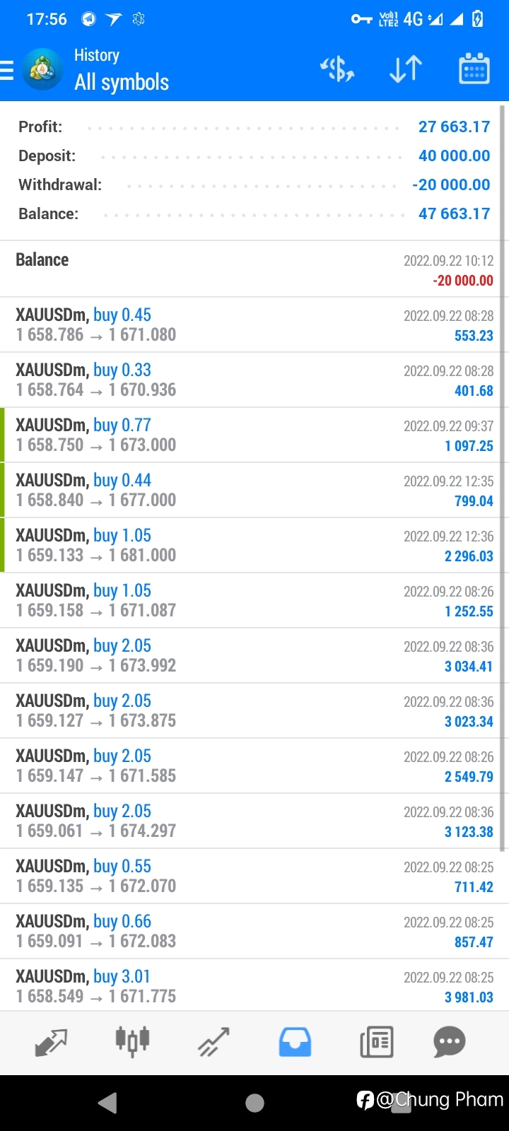Screen dimensions: 509x1131
Task: Open the calendar date range picker
Action: (474, 69)
